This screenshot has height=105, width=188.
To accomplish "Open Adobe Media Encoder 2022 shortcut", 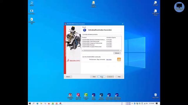I will click(117, 96).
